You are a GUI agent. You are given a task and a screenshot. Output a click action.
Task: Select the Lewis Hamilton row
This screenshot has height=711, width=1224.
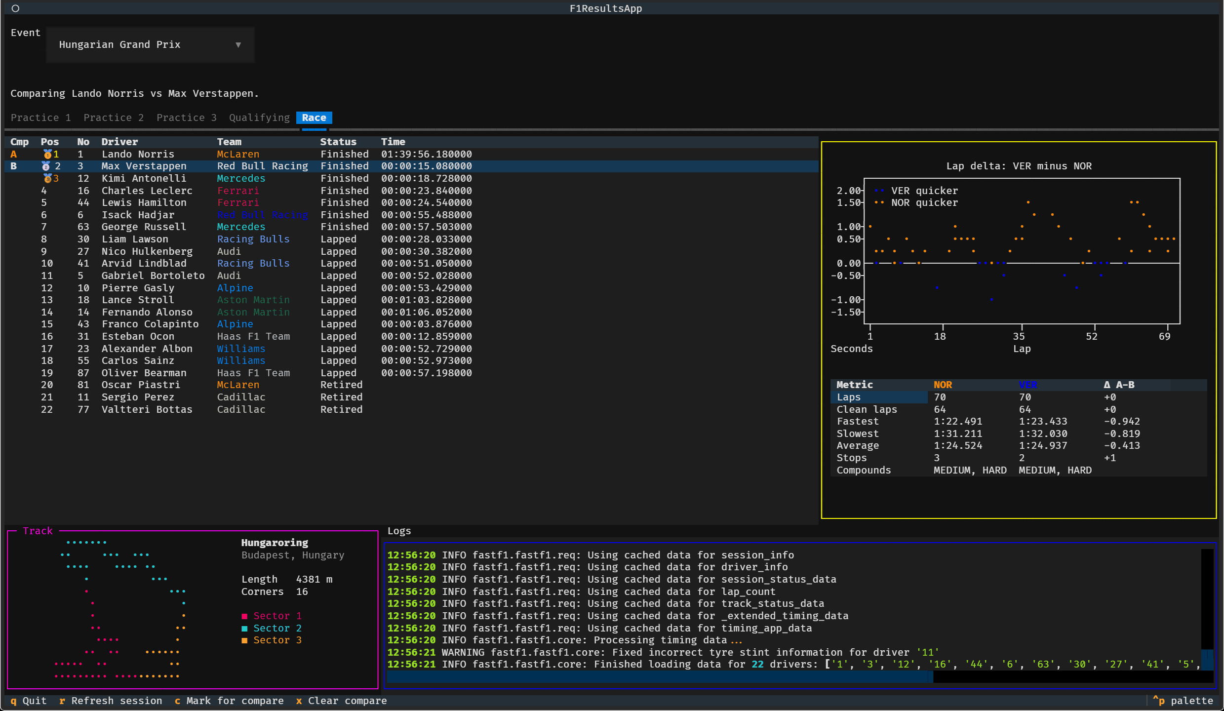411,202
